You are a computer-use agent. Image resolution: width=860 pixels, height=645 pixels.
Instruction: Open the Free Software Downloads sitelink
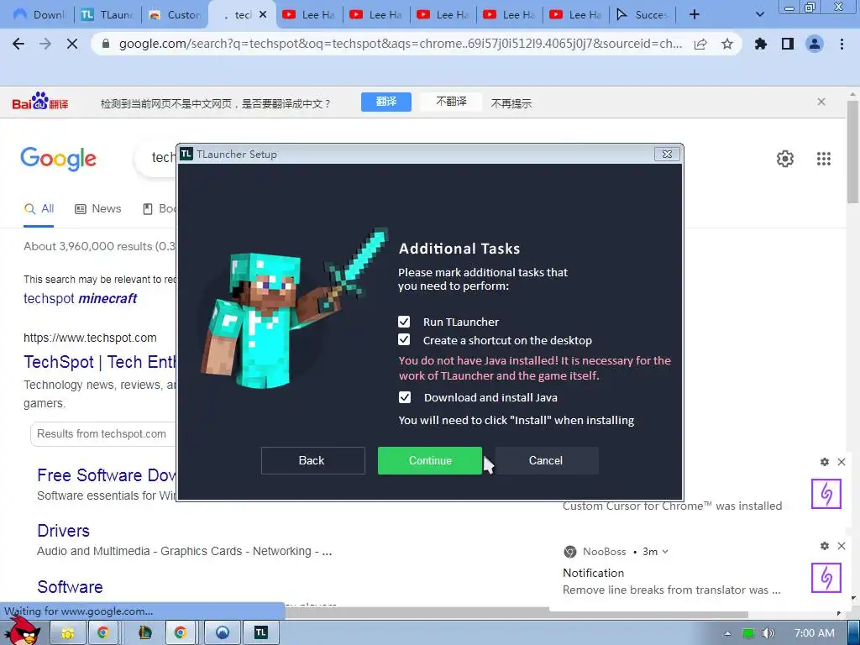click(107, 475)
